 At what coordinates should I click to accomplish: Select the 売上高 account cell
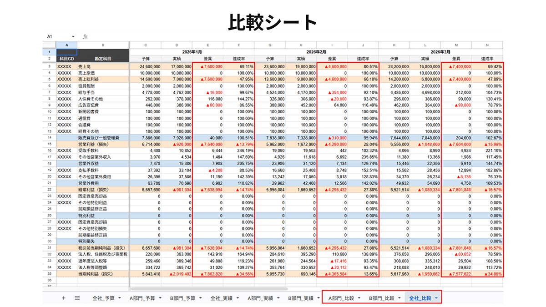click(x=103, y=66)
